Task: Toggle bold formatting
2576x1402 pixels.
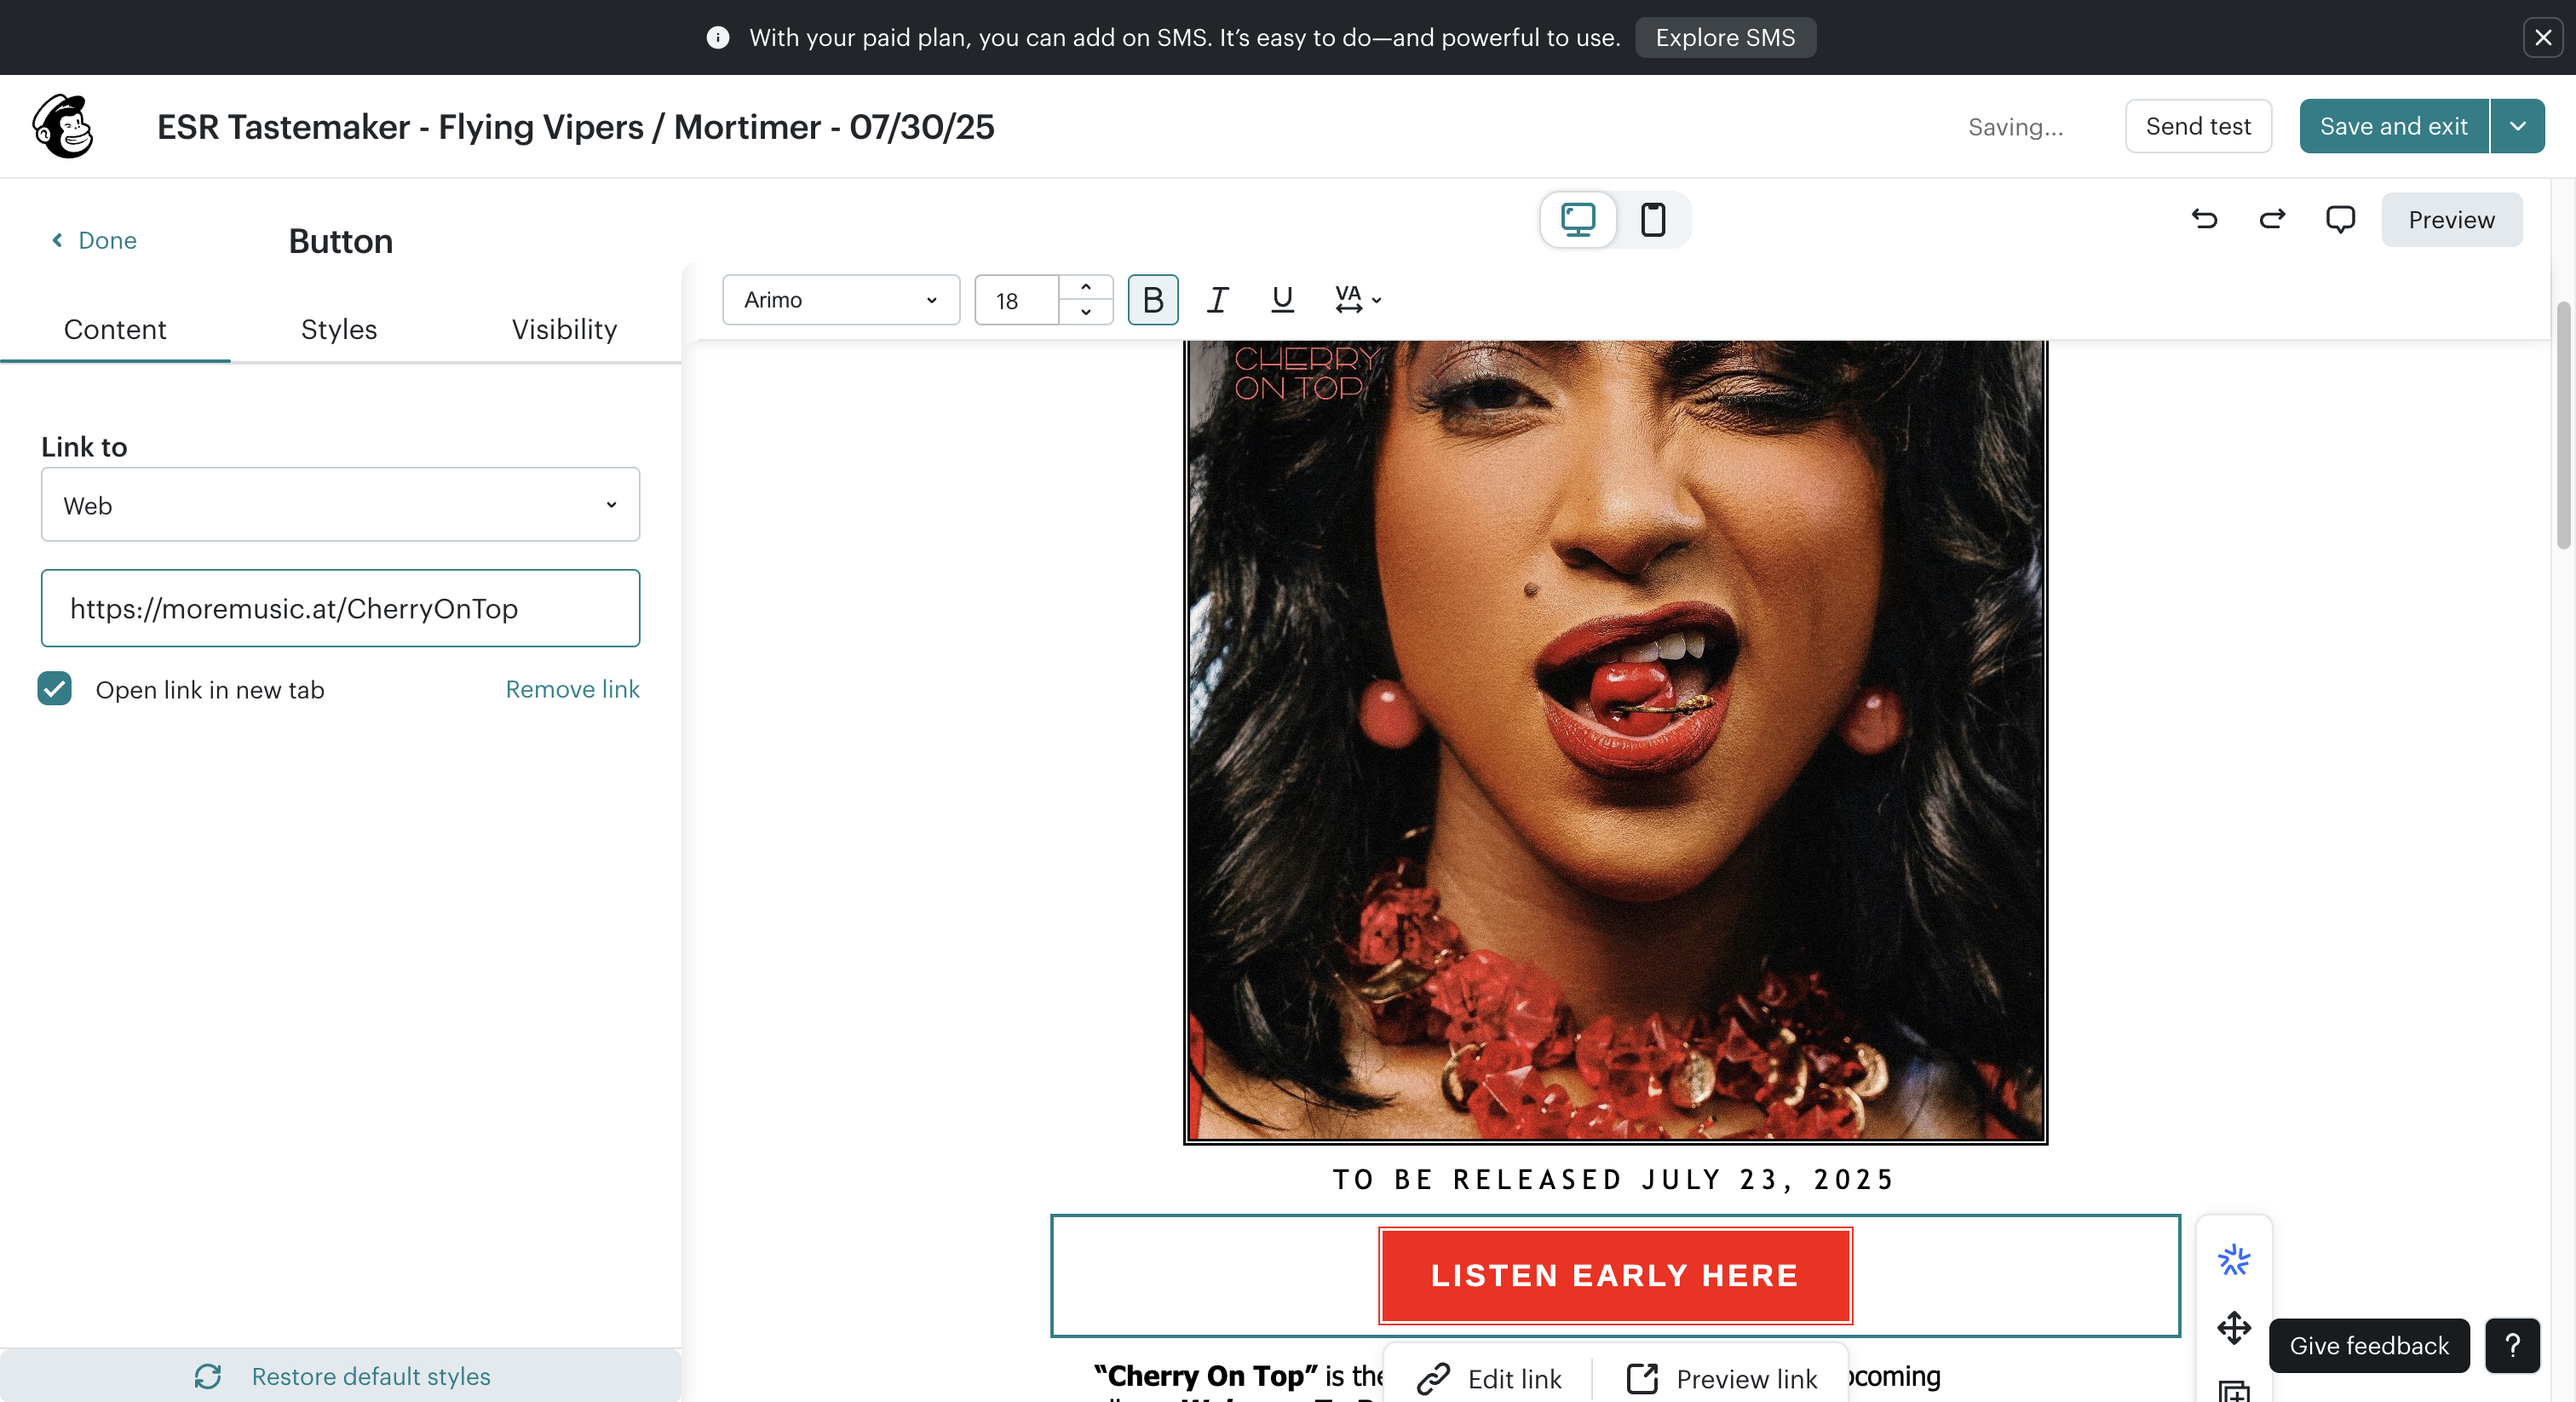Action: click(x=1153, y=300)
